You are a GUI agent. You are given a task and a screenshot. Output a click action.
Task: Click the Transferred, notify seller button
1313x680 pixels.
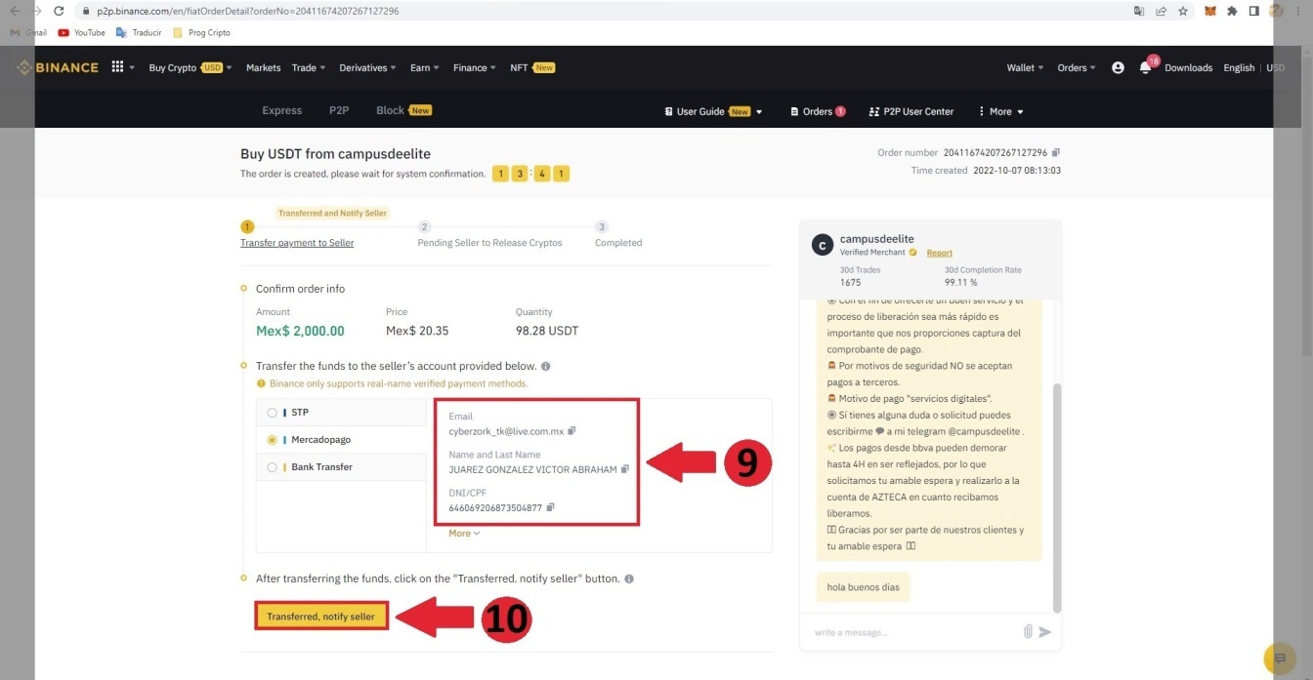click(321, 617)
